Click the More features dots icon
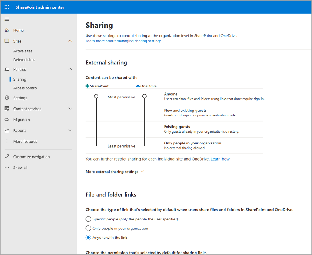The width and height of the screenshot is (312, 255). tap(7, 141)
